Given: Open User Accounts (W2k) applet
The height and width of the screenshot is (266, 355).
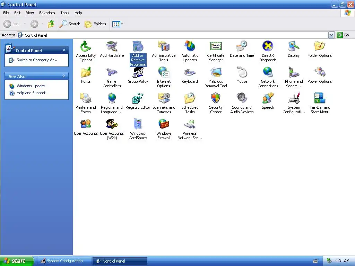Looking at the screenshot, I should (112, 130).
